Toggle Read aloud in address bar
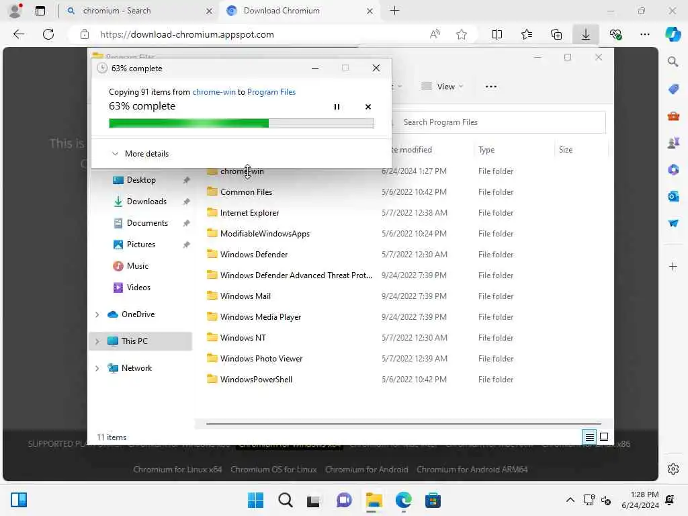 [x=435, y=34]
